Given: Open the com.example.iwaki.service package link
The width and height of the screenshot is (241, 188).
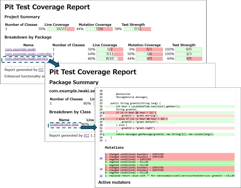Looking at the screenshot, I should [x=26, y=59].
